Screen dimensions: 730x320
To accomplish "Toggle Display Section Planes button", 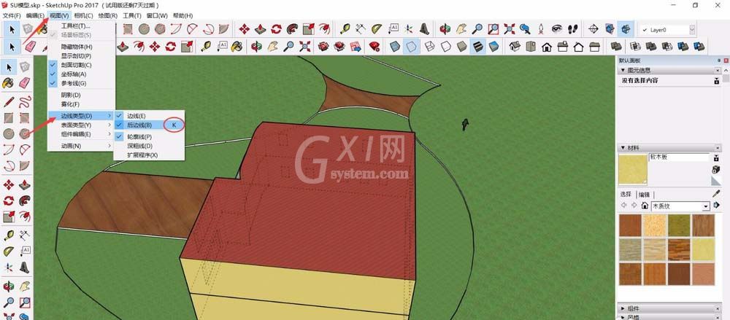I will tap(610, 29).
